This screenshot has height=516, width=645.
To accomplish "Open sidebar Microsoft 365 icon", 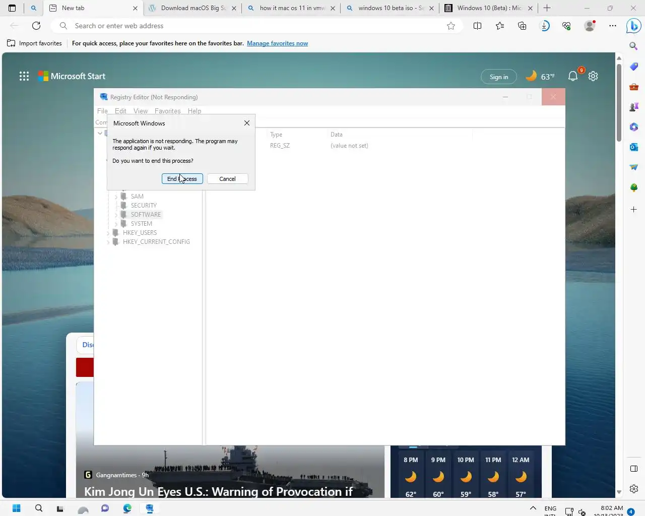I will tap(634, 127).
